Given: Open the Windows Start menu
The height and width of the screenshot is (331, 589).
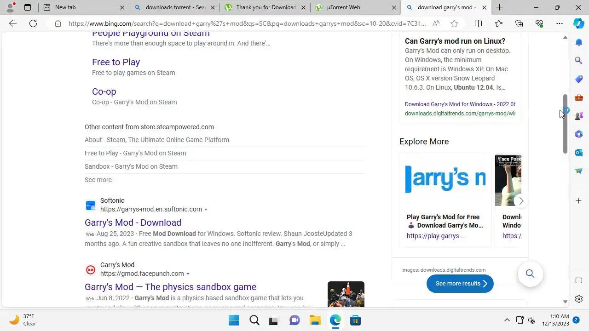Looking at the screenshot, I should pyautogui.click(x=234, y=320).
